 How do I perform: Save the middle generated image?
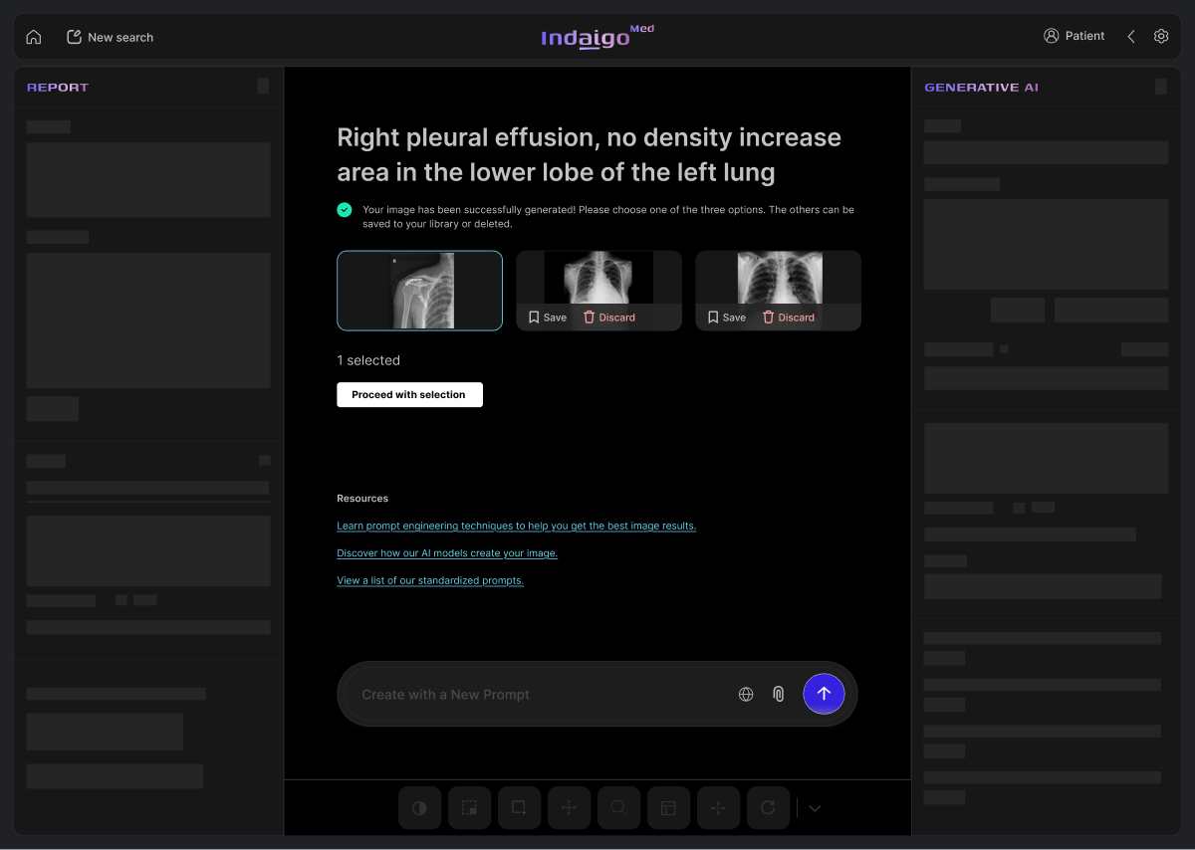tap(548, 318)
